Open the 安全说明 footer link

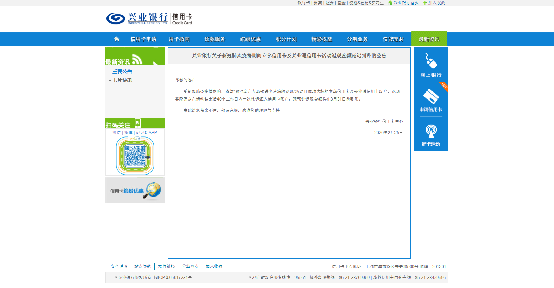tap(119, 266)
